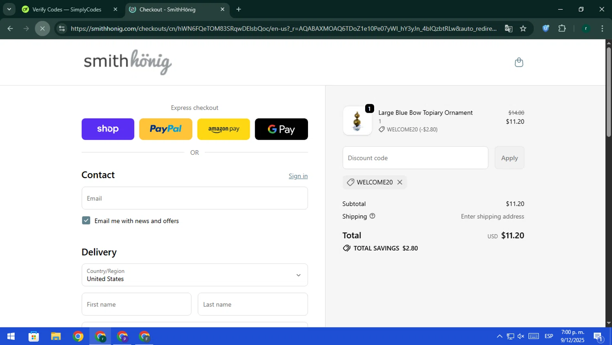612x345 pixels.
Task: Click the Enter shipping address text
Action: (x=492, y=216)
